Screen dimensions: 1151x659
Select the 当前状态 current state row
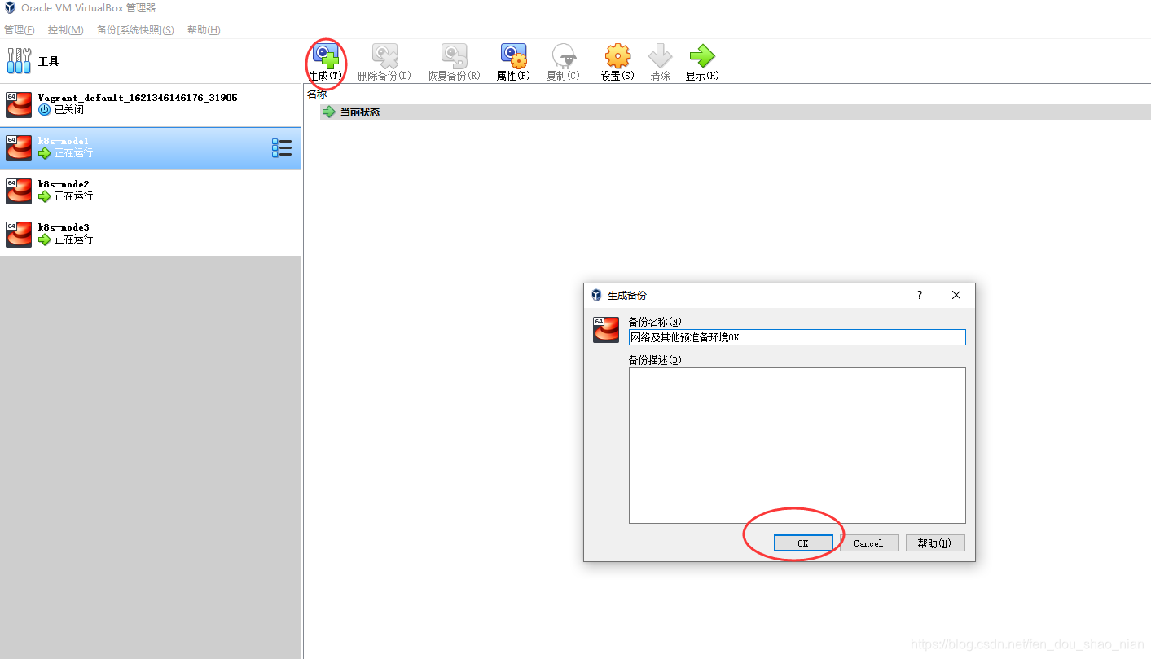click(x=736, y=112)
